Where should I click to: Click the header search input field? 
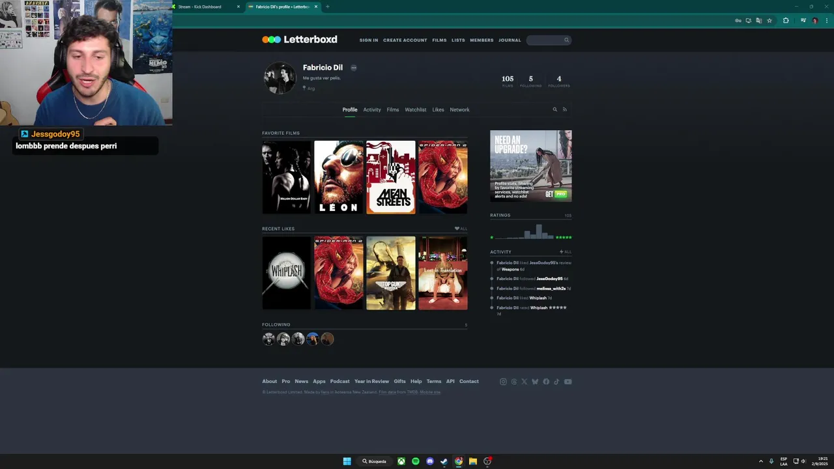548,40
